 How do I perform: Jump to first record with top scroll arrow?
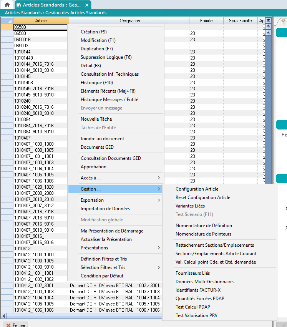click(269, 20)
